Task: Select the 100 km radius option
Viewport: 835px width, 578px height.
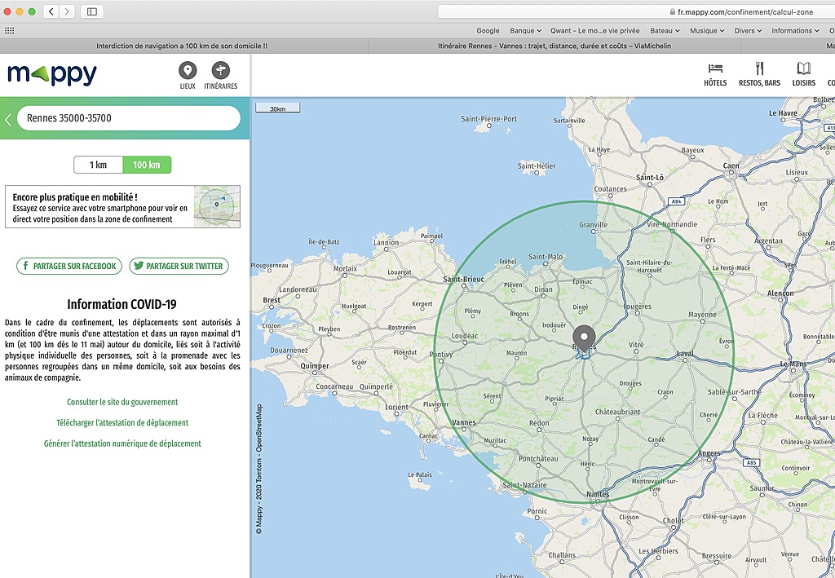Action: pos(147,165)
